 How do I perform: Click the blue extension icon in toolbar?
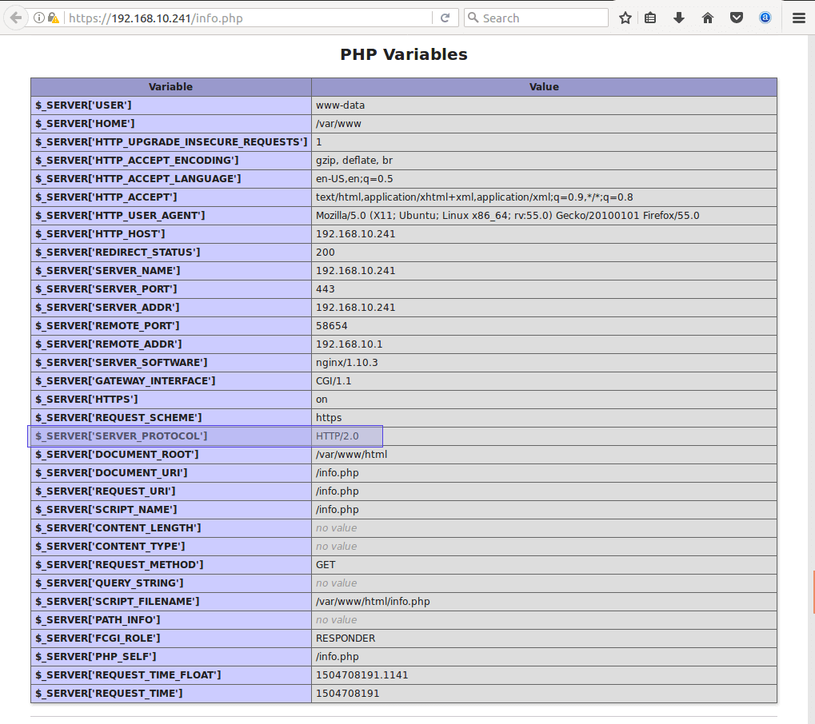pos(765,18)
